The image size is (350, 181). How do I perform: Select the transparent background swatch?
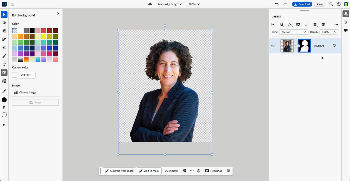coord(14,31)
